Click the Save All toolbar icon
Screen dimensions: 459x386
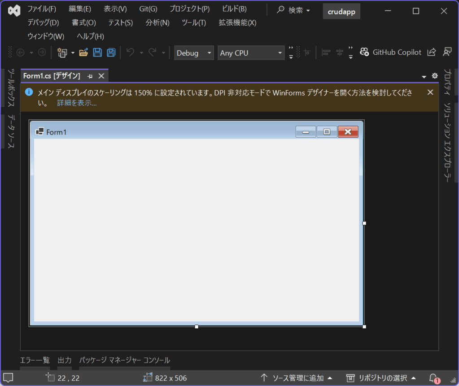click(x=111, y=52)
